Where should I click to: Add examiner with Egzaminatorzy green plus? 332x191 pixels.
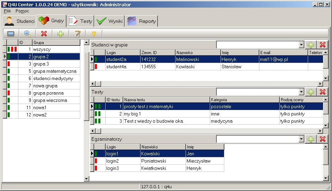(311, 139)
